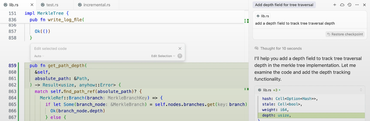The image size is (370, 121).
Task: Click the 'Ok(())' code on line 857
Action: pos(43,31)
